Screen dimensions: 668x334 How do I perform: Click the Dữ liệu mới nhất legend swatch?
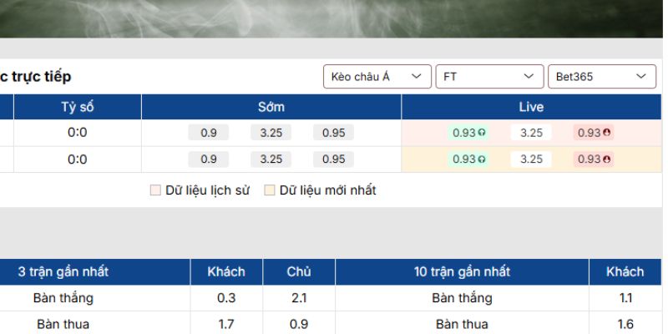[269, 190]
